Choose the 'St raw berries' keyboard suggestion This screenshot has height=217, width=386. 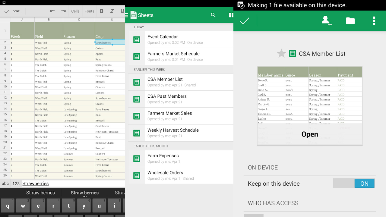pos(40,193)
